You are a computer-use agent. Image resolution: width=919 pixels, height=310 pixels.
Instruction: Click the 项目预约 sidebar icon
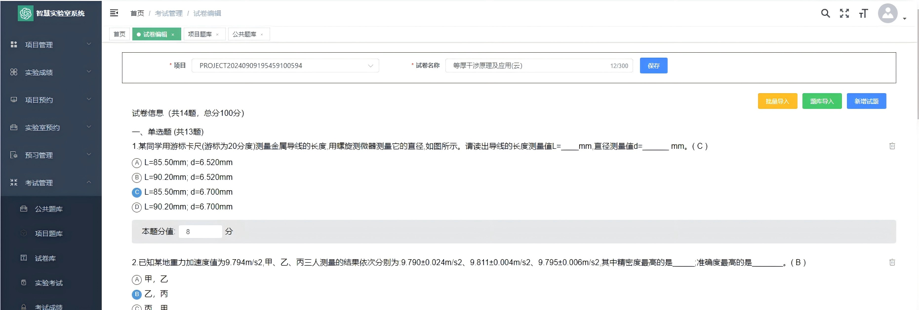(14, 100)
